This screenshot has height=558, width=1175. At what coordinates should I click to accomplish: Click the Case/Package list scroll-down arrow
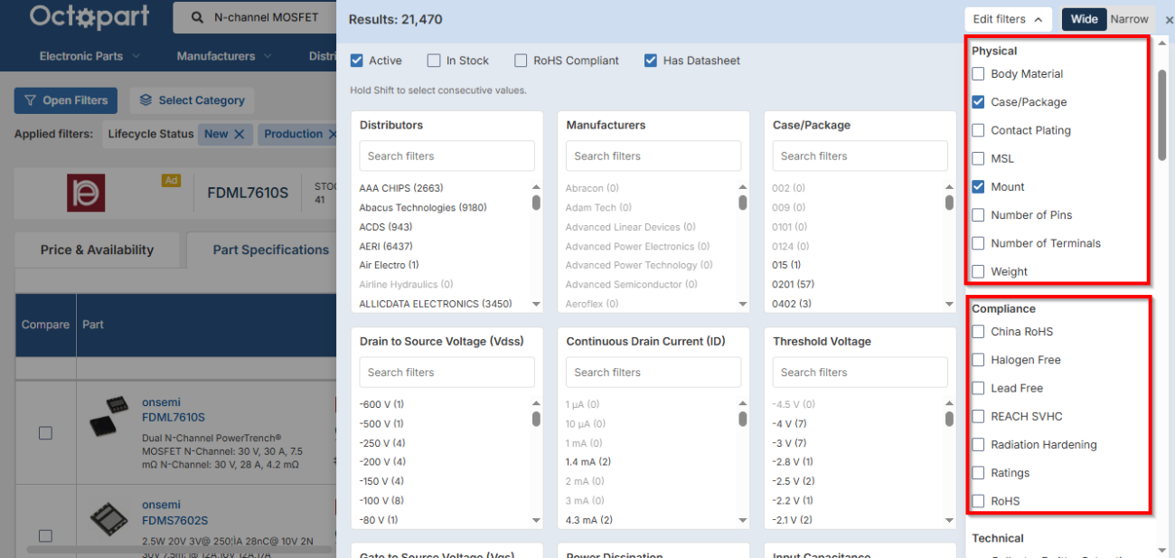pos(949,304)
